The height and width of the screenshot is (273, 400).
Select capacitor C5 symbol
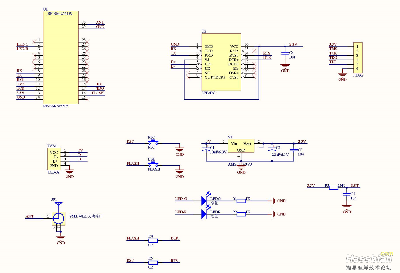pyautogui.click(x=346, y=194)
